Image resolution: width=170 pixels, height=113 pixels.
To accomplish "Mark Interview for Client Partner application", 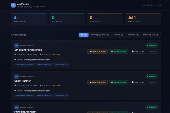I will pos(119,82).
